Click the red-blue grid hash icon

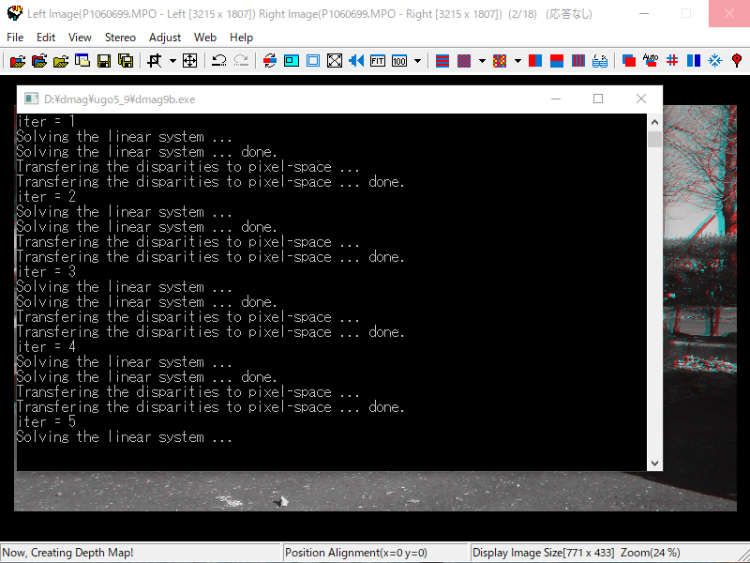(672, 61)
